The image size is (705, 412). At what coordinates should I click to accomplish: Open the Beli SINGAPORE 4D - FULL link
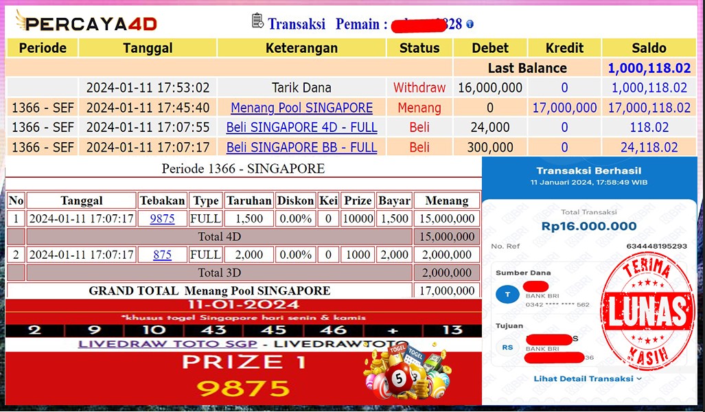pyautogui.click(x=301, y=128)
